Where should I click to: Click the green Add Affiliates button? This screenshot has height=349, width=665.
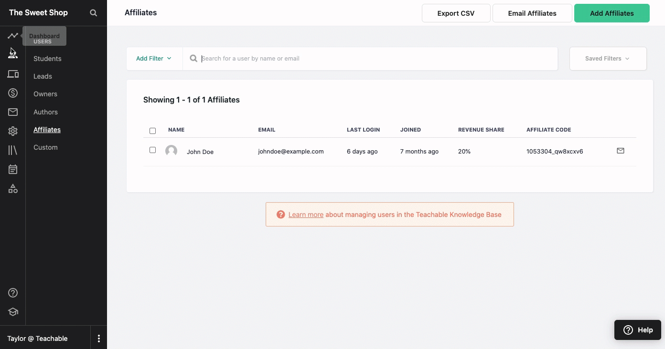pos(611,13)
